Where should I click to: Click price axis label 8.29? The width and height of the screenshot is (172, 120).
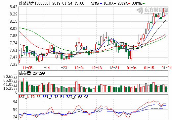point(14,14)
